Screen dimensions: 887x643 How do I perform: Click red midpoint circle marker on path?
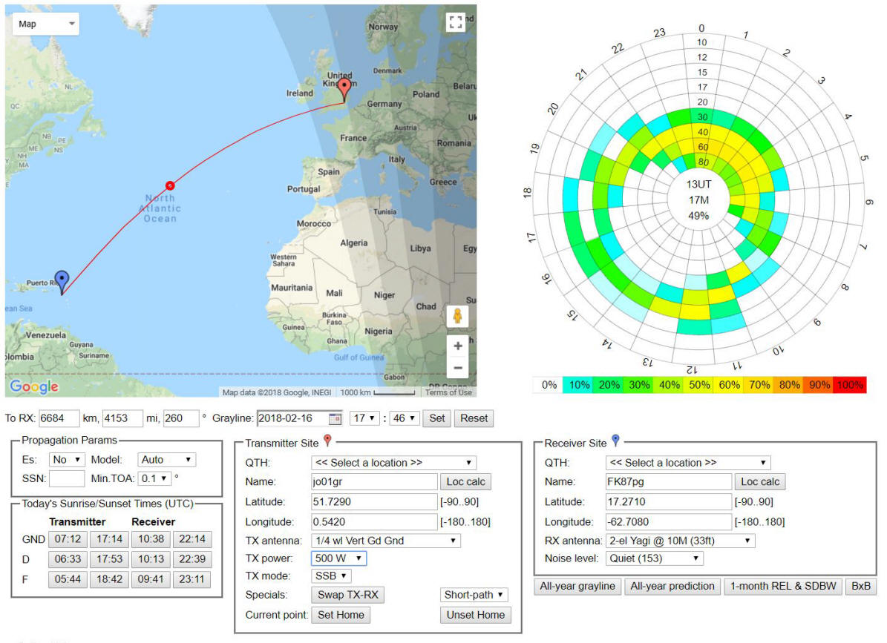[x=170, y=185]
